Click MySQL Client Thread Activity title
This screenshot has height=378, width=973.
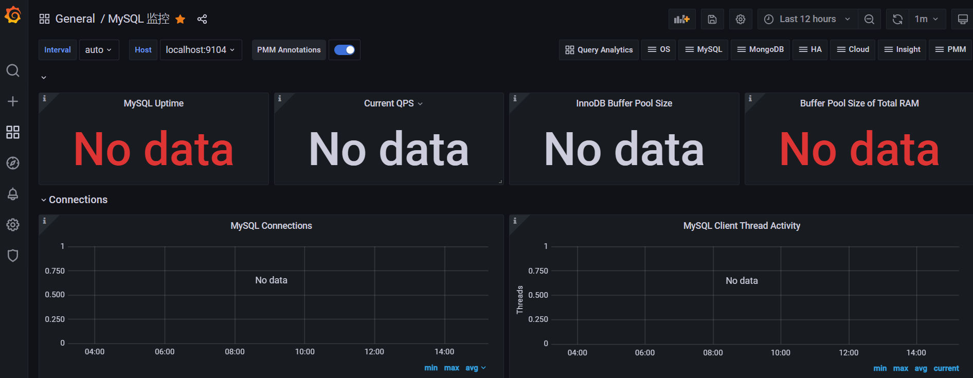(x=742, y=226)
